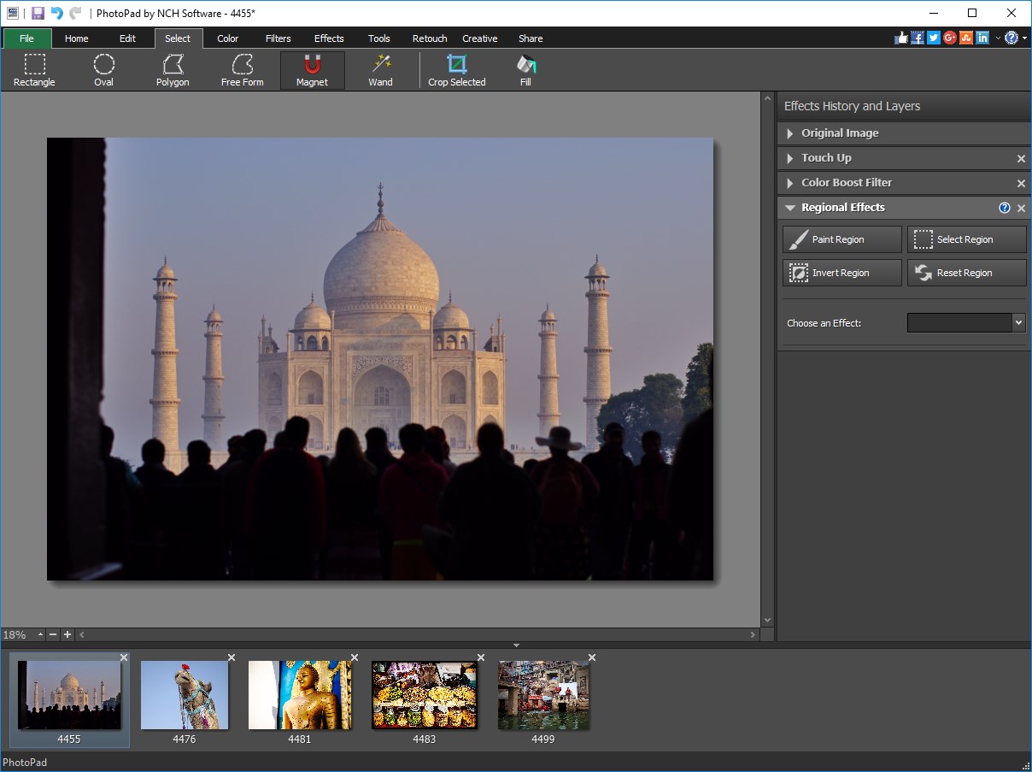Click the Crop Selected tool
Screen dimensions: 1032x772
point(456,68)
